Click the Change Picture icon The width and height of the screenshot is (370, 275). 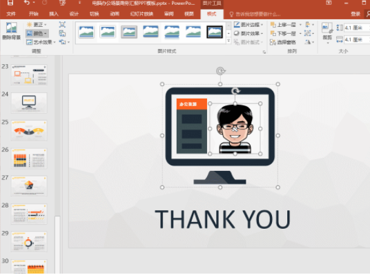(62, 34)
